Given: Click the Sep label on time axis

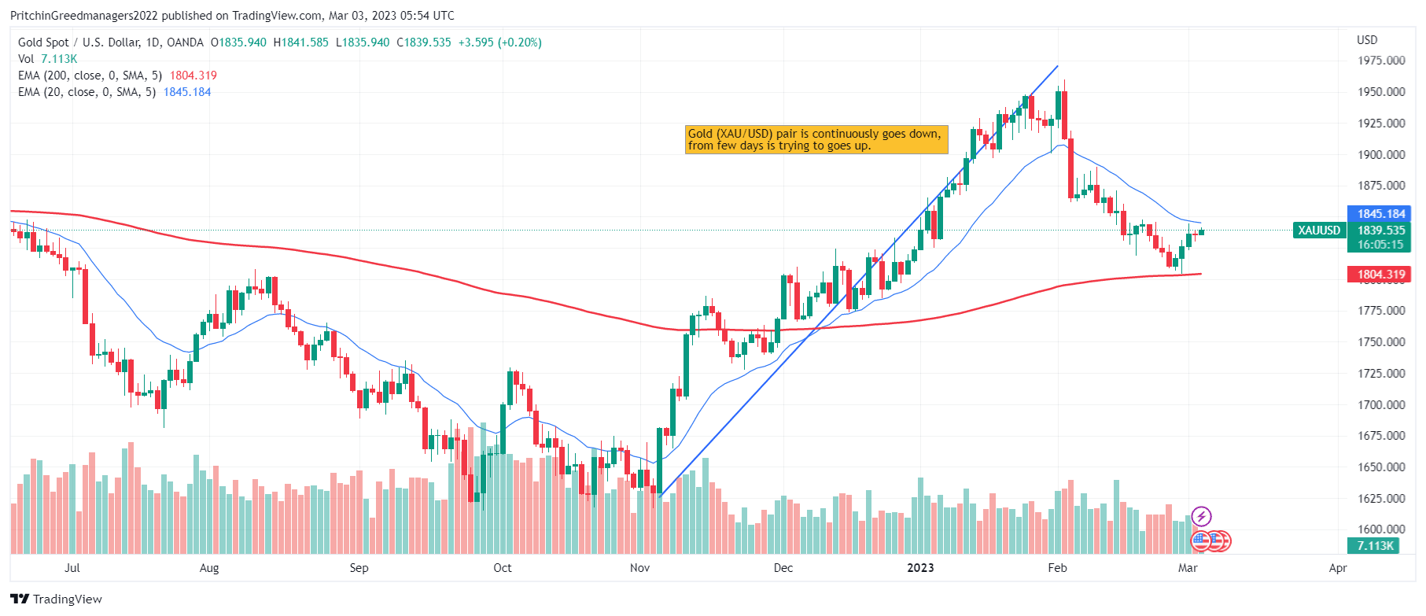Looking at the screenshot, I should (359, 568).
